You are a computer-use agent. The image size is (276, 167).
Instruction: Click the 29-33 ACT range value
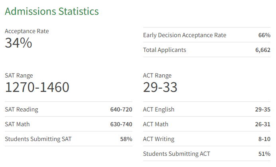160,87
